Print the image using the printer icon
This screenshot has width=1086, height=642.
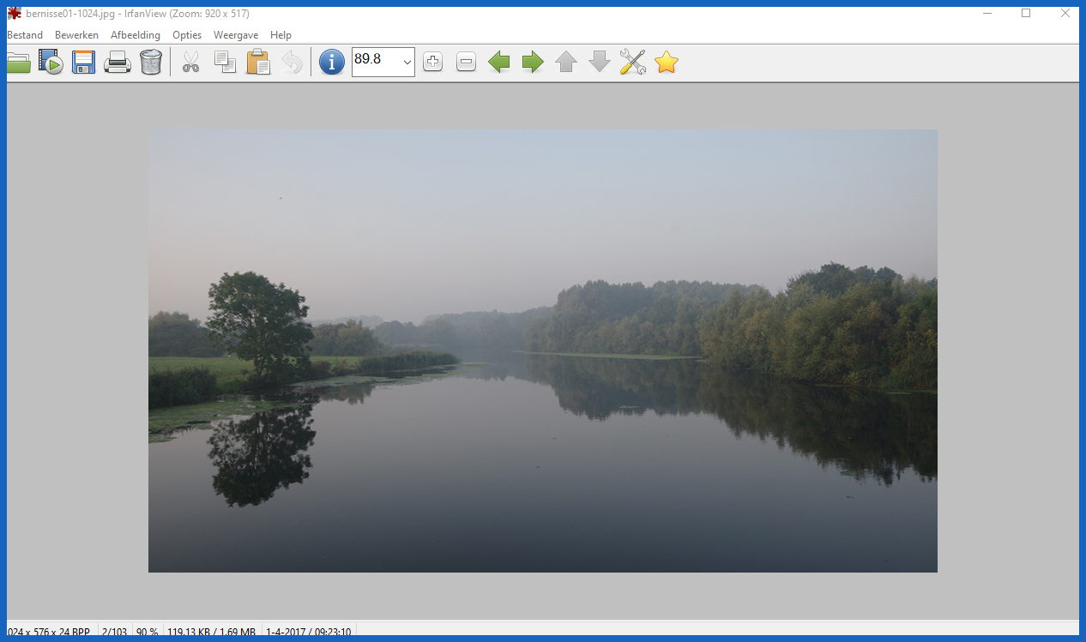117,63
